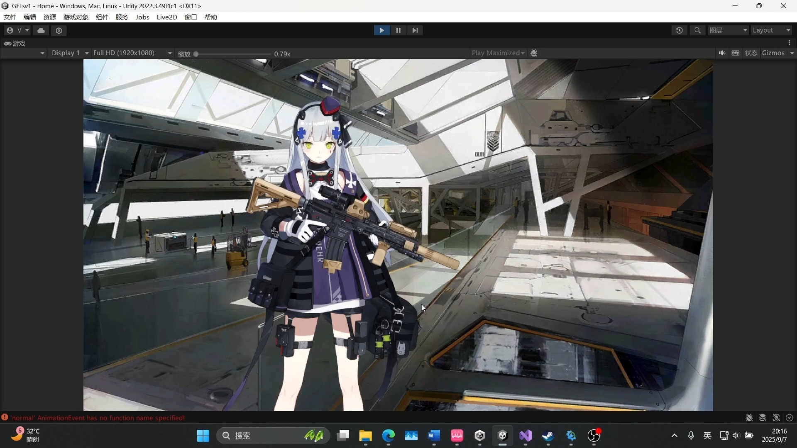The width and height of the screenshot is (797, 448).
Task: Click the rendered Game view image
Action: click(x=398, y=235)
